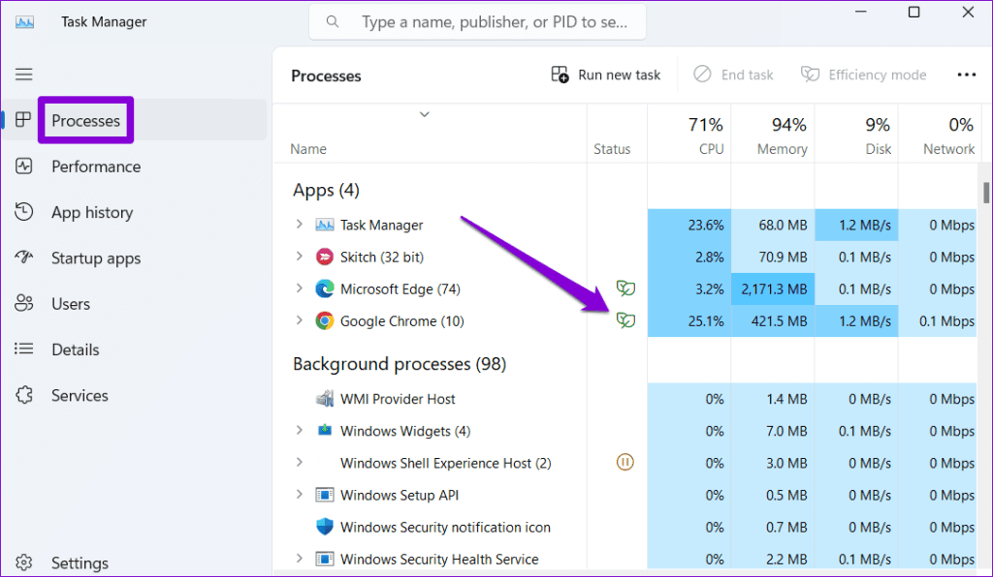Open the three-dot overflow menu

pos(968,74)
